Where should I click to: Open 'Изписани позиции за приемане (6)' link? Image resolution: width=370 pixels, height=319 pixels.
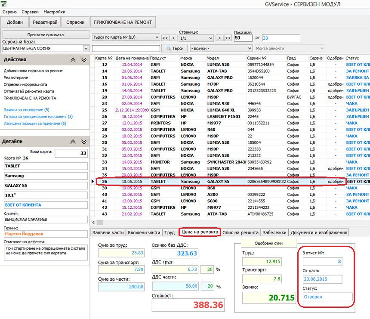point(35,123)
